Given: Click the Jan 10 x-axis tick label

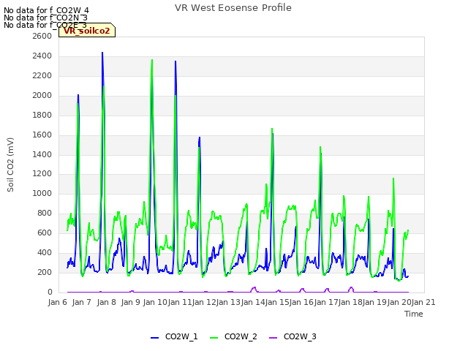Looking at the screenshot, I should (x=155, y=302).
